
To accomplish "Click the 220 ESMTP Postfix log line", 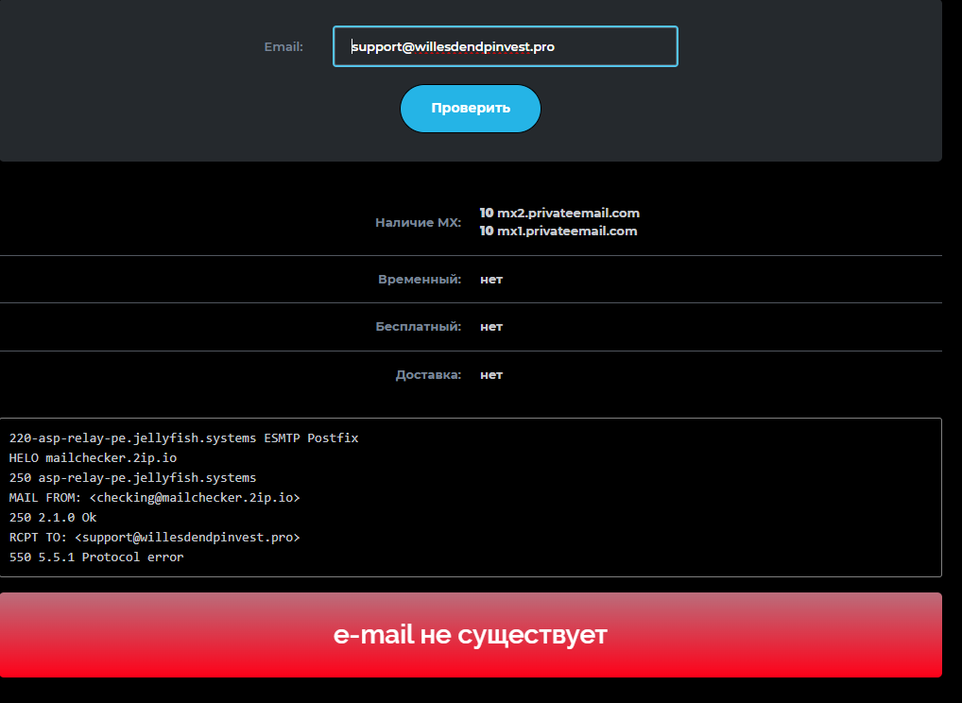I will (x=183, y=438).
